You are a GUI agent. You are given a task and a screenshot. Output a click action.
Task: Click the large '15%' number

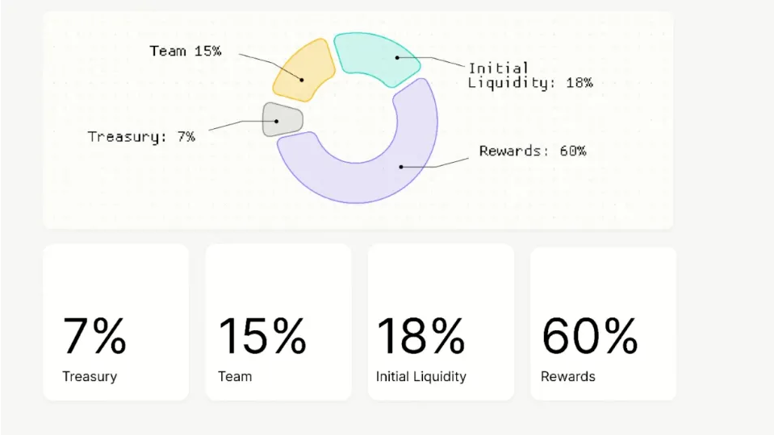(x=262, y=336)
